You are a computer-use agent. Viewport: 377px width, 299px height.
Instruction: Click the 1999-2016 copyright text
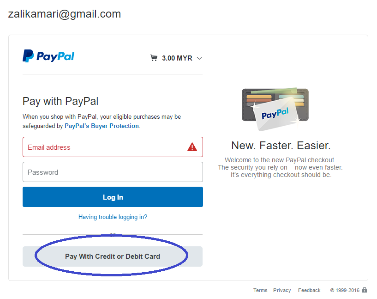tap(345, 290)
